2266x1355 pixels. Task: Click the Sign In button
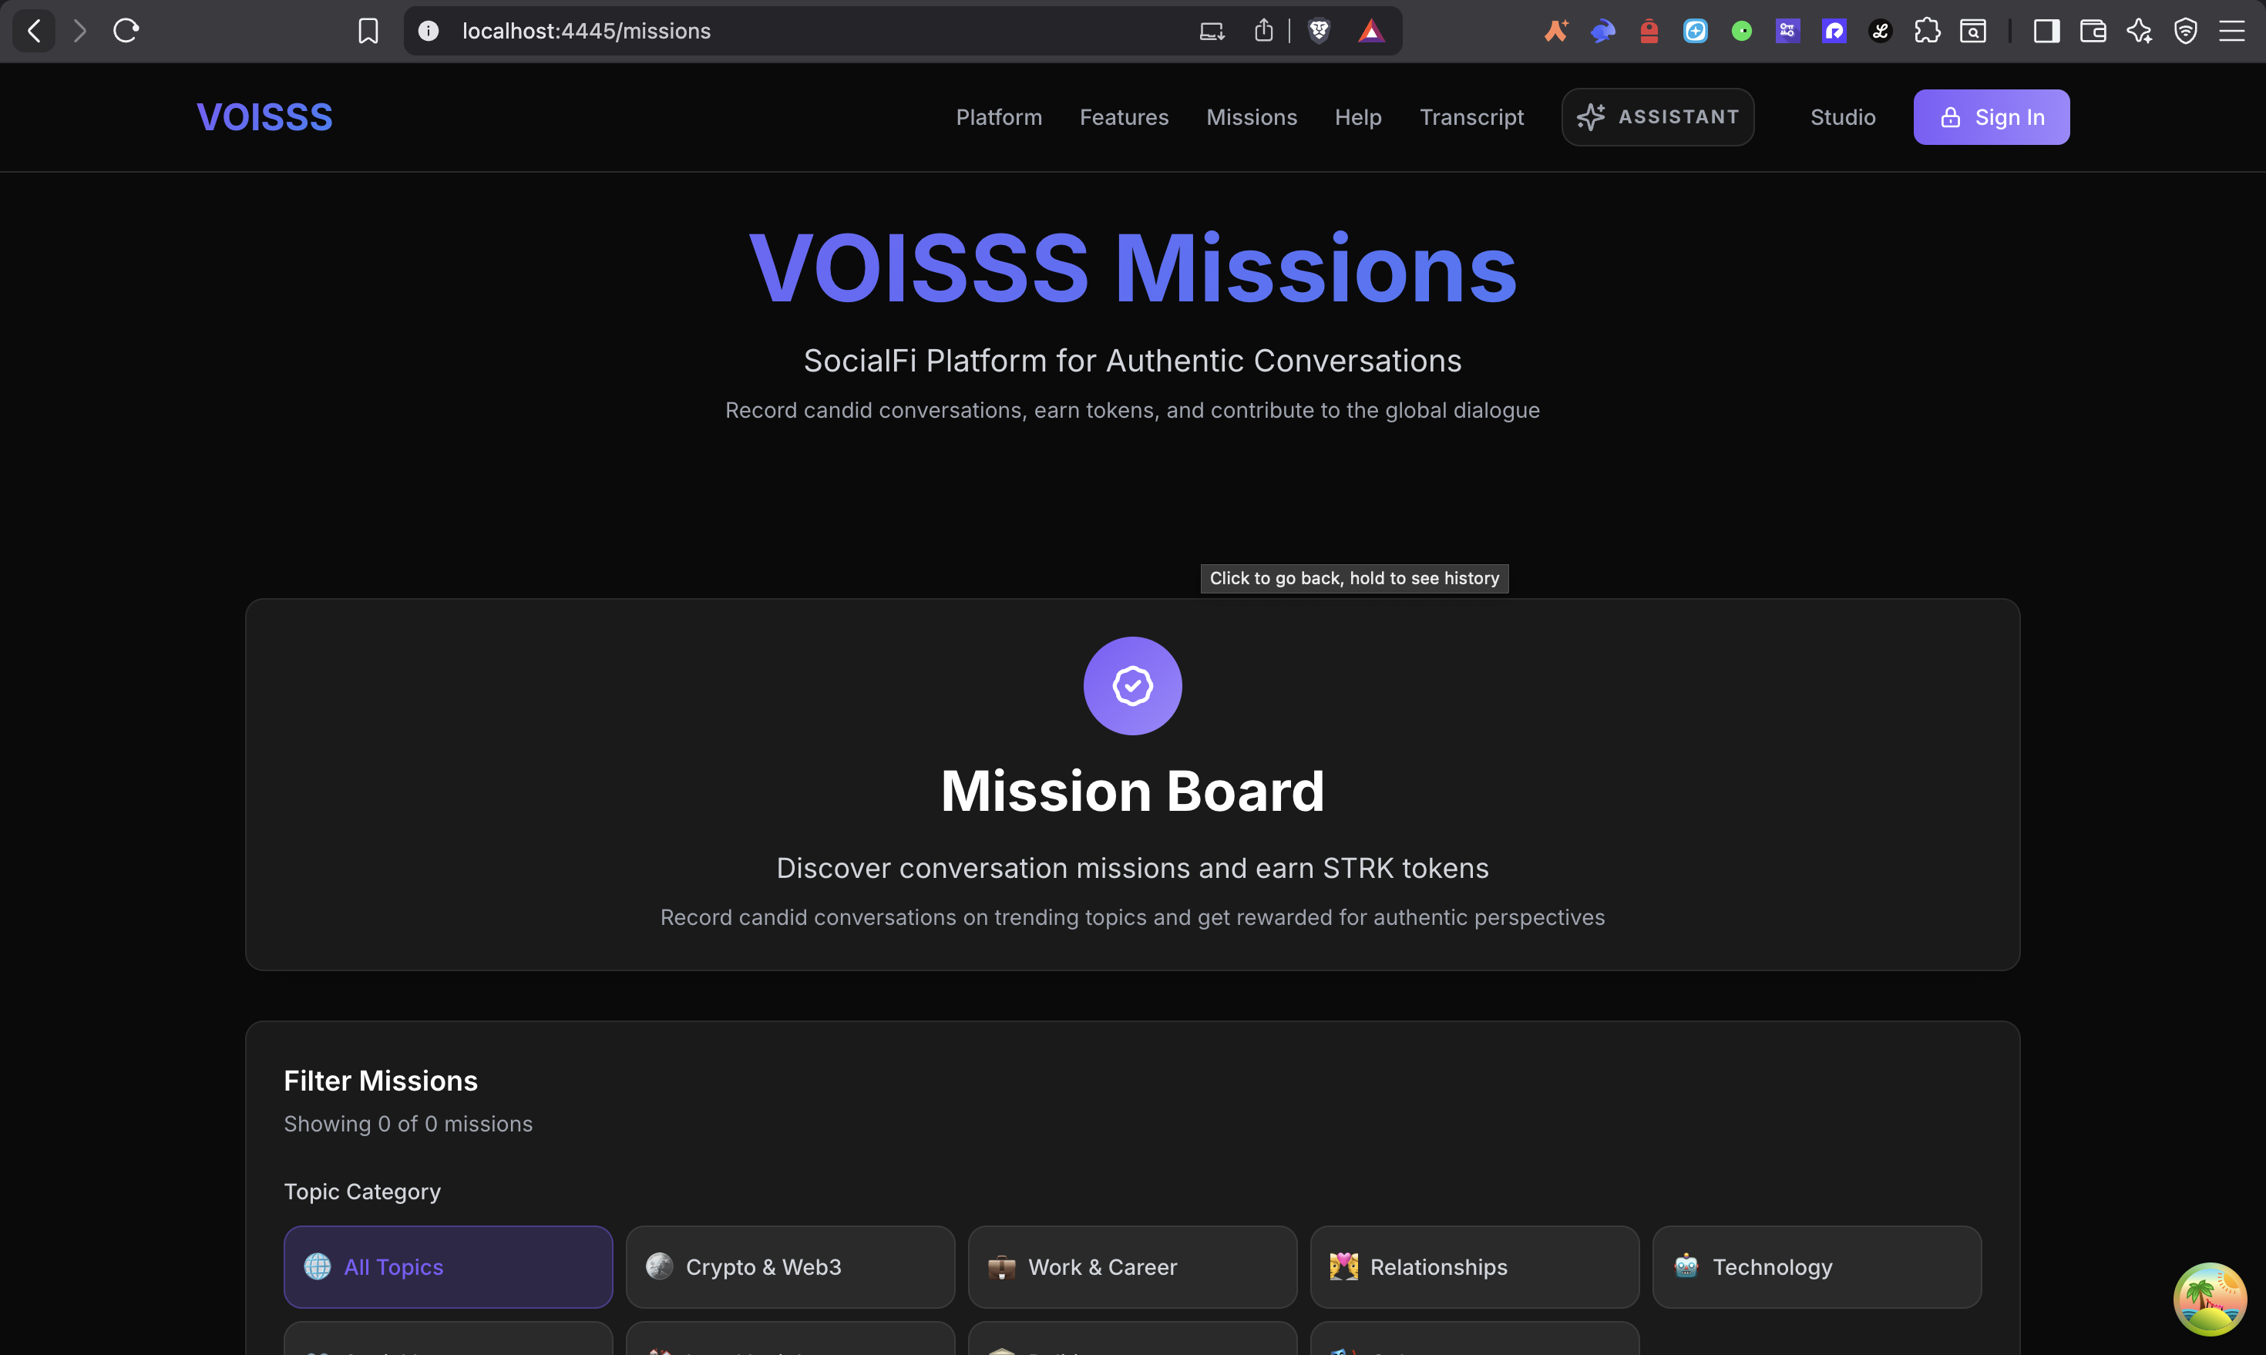(1990, 117)
